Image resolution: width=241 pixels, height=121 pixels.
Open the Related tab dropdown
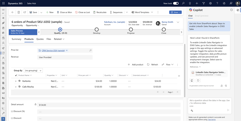(x=59, y=39)
